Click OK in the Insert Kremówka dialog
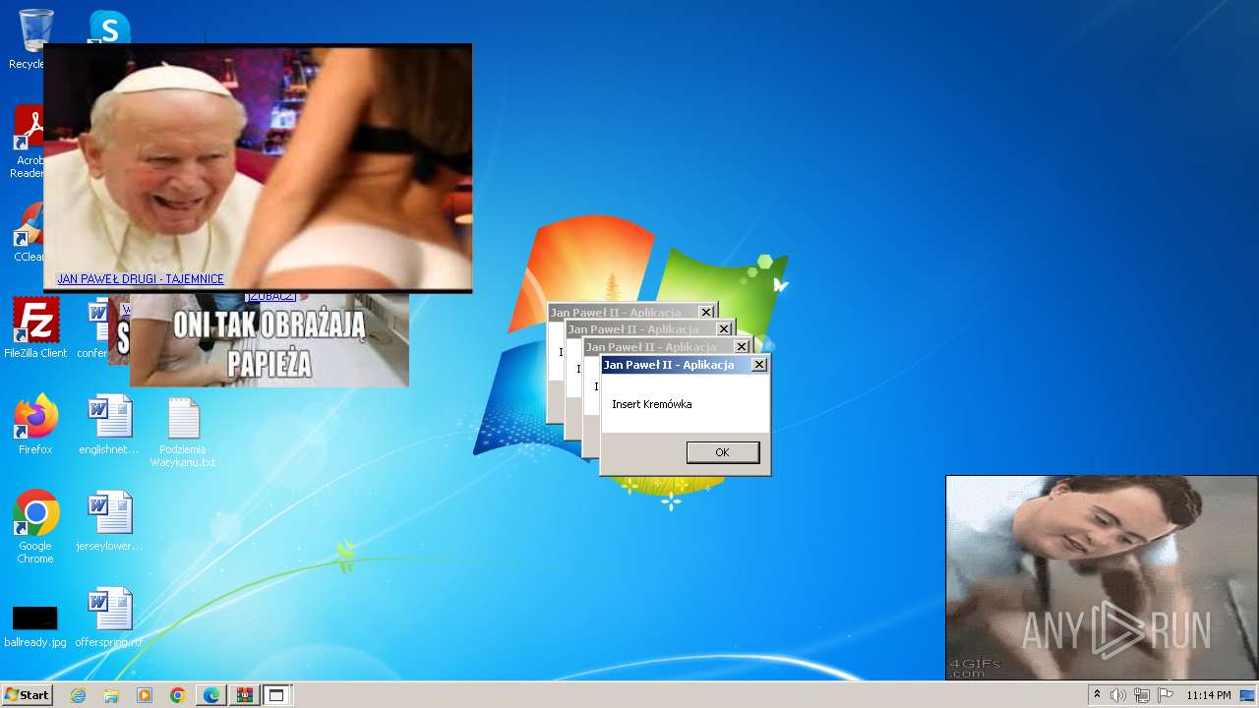1259x708 pixels. pyautogui.click(x=722, y=452)
